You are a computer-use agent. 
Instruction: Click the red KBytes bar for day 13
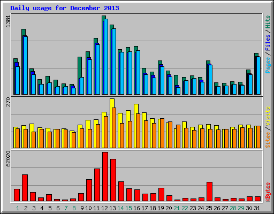tap(113, 180)
